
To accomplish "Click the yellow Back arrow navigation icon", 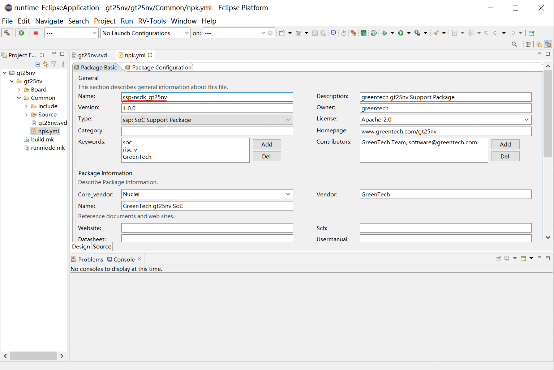I will pyautogui.click(x=496, y=33).
